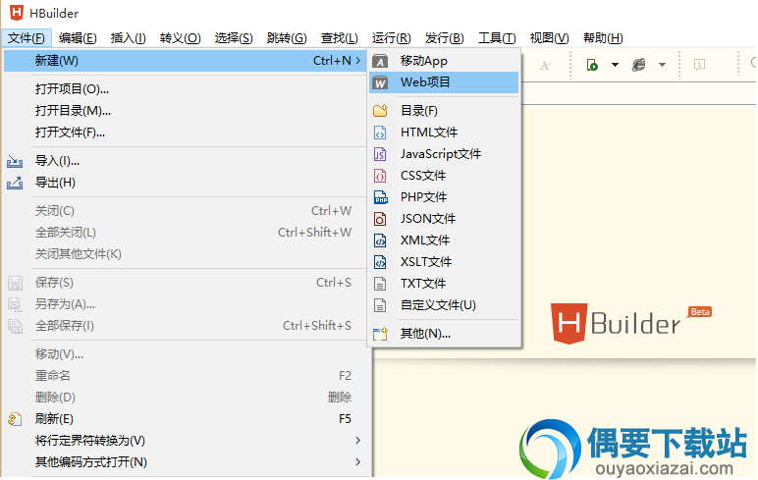Click the 其他(N) new wizard icon
Viewport: 758px width, 480px height.
pos(380,334)
